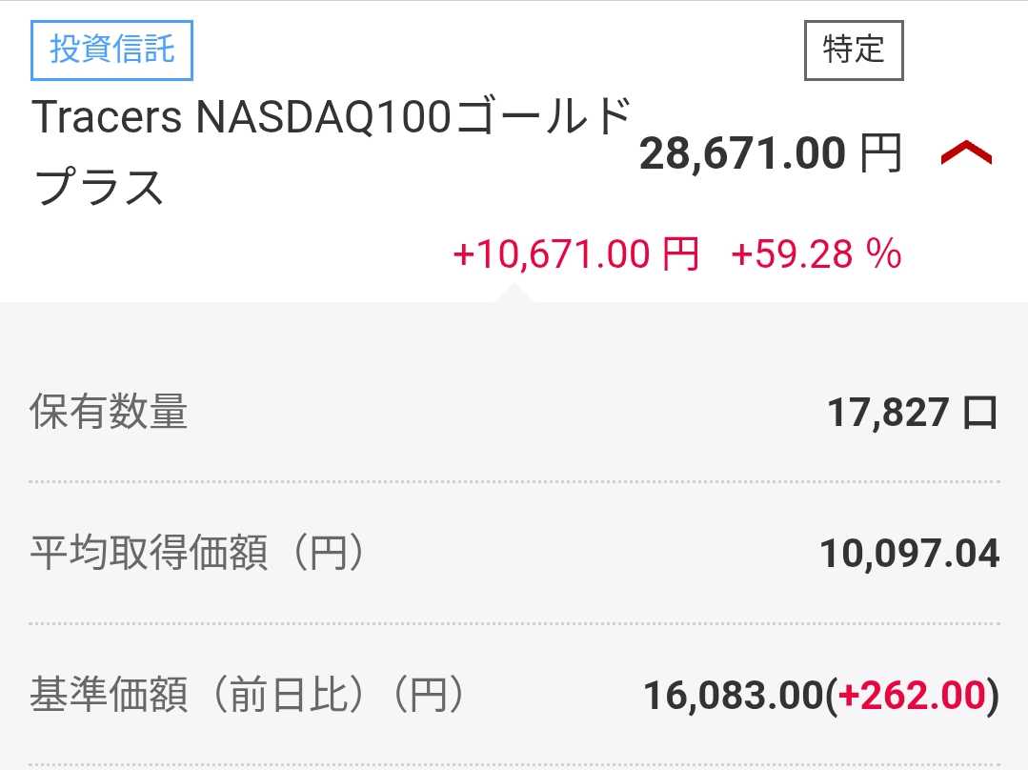Viewport: 1028px width, 770px height.
Task: Click the dotted divider below 基準価額 row
Action: 514,765
